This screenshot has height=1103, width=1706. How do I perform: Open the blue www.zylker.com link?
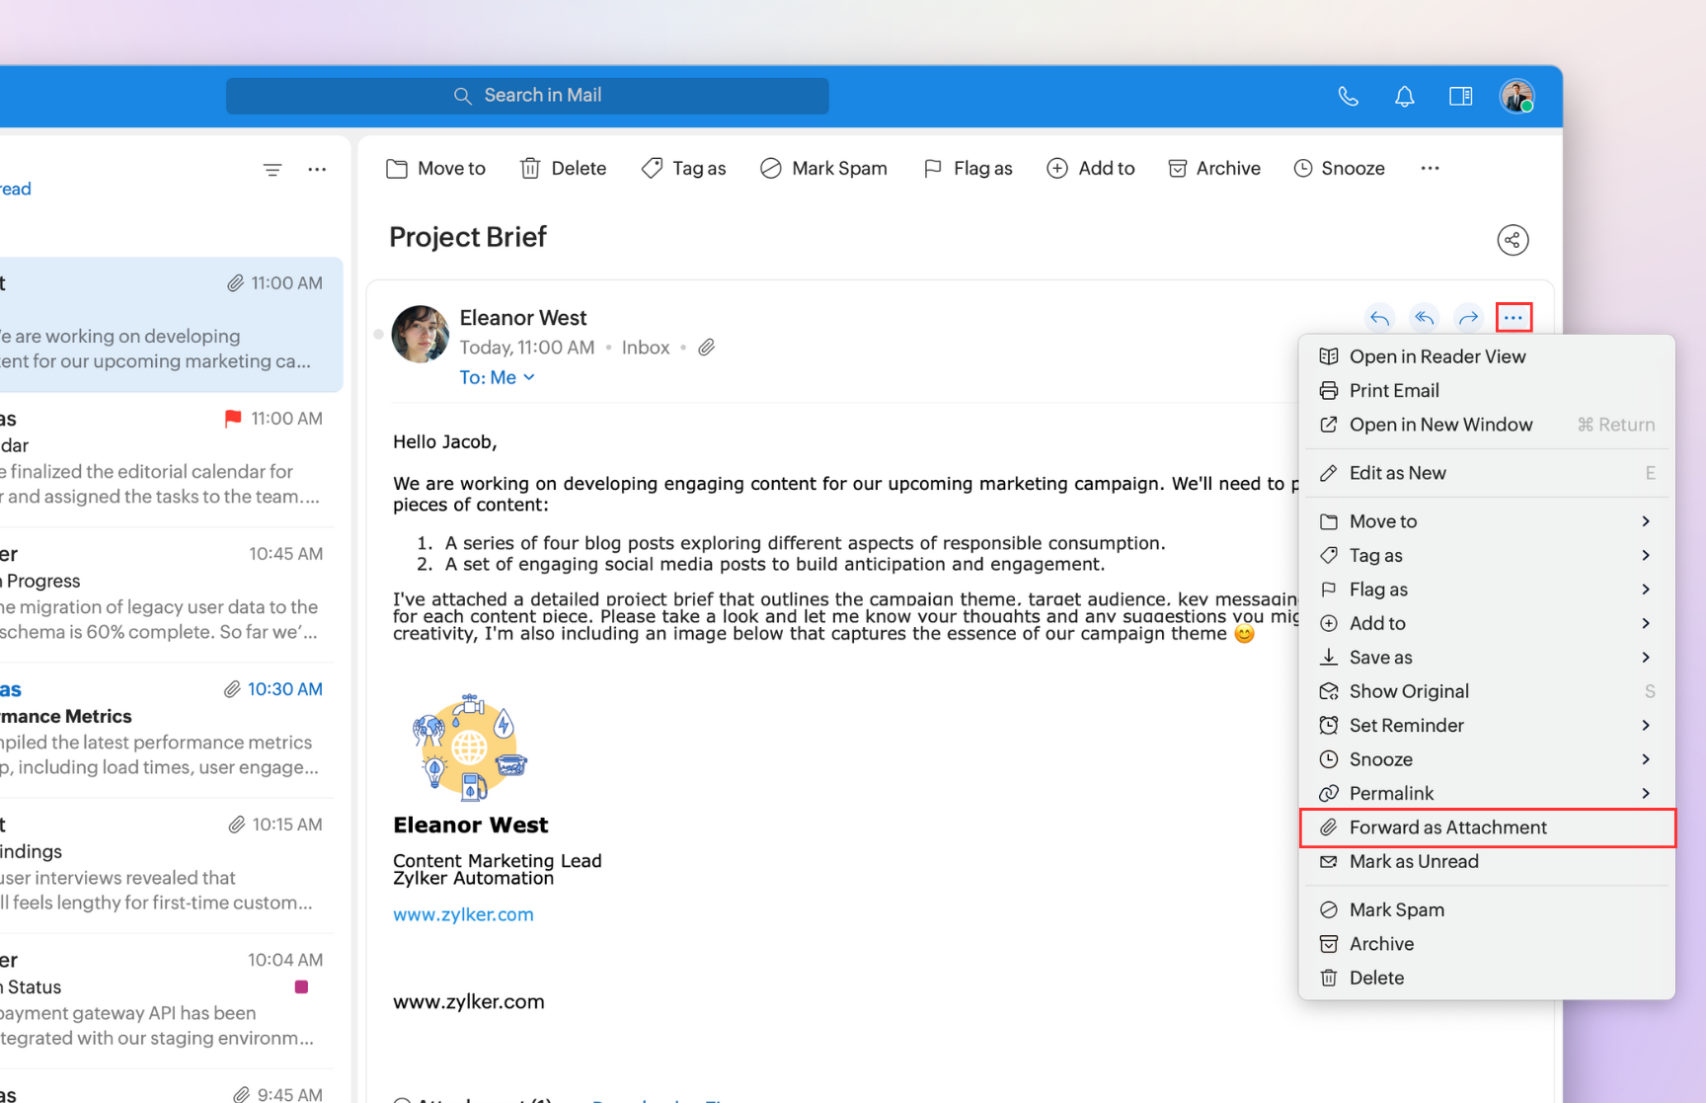[x=463, y=914]
